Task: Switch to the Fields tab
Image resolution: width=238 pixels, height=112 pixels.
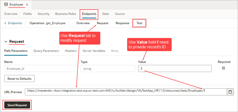Action: pos(28,14)
